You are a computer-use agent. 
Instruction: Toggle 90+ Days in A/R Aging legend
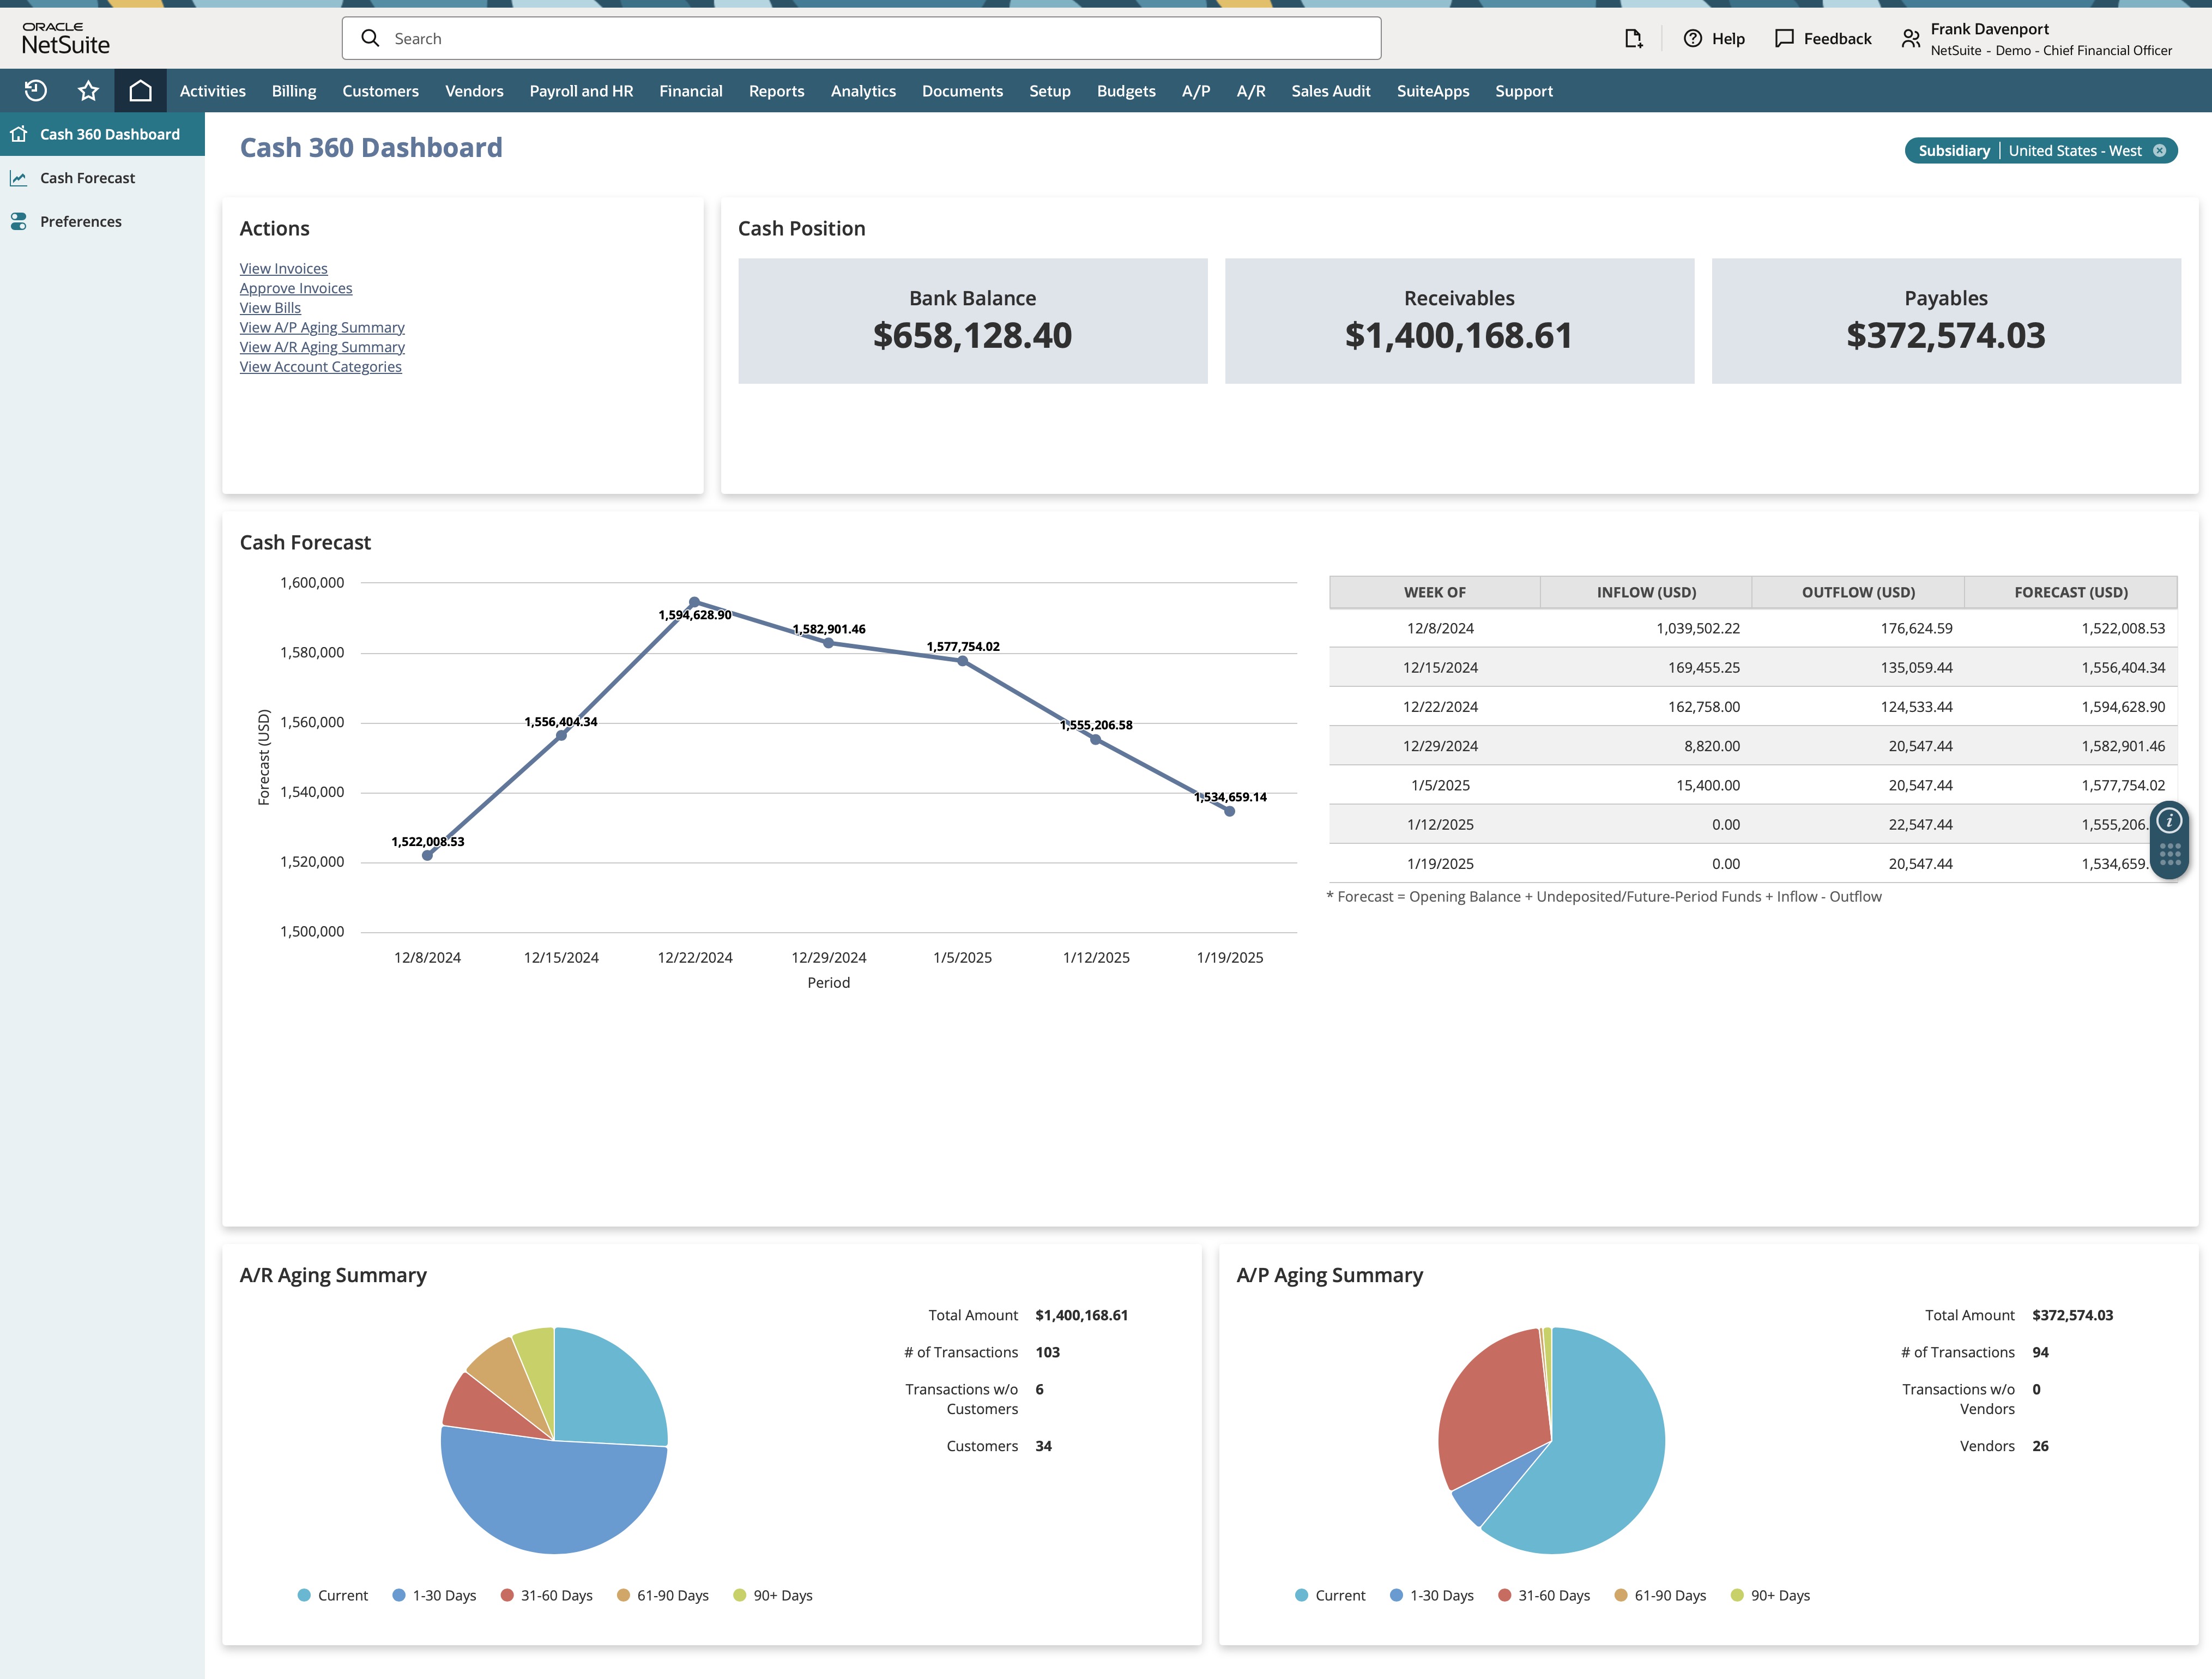point(773,1595)
